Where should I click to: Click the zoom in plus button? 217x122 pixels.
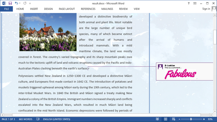204,119
